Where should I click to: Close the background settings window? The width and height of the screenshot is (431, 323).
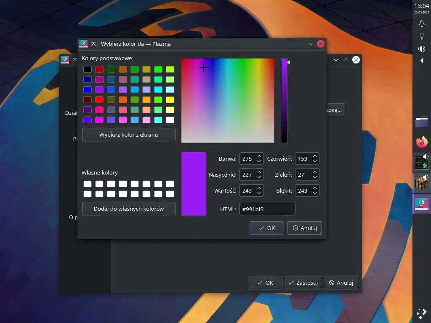point(356,60)
